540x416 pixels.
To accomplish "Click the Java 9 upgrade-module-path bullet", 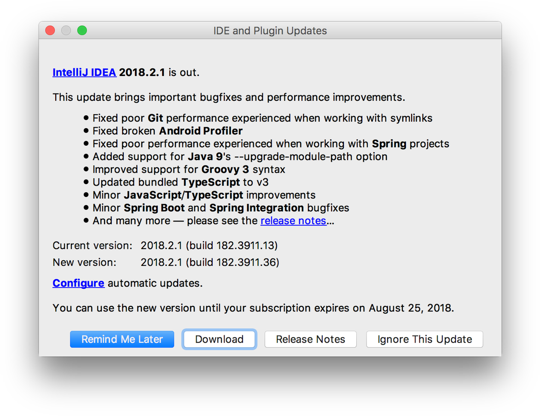I will pyautogui.click(x=240, y=157).
